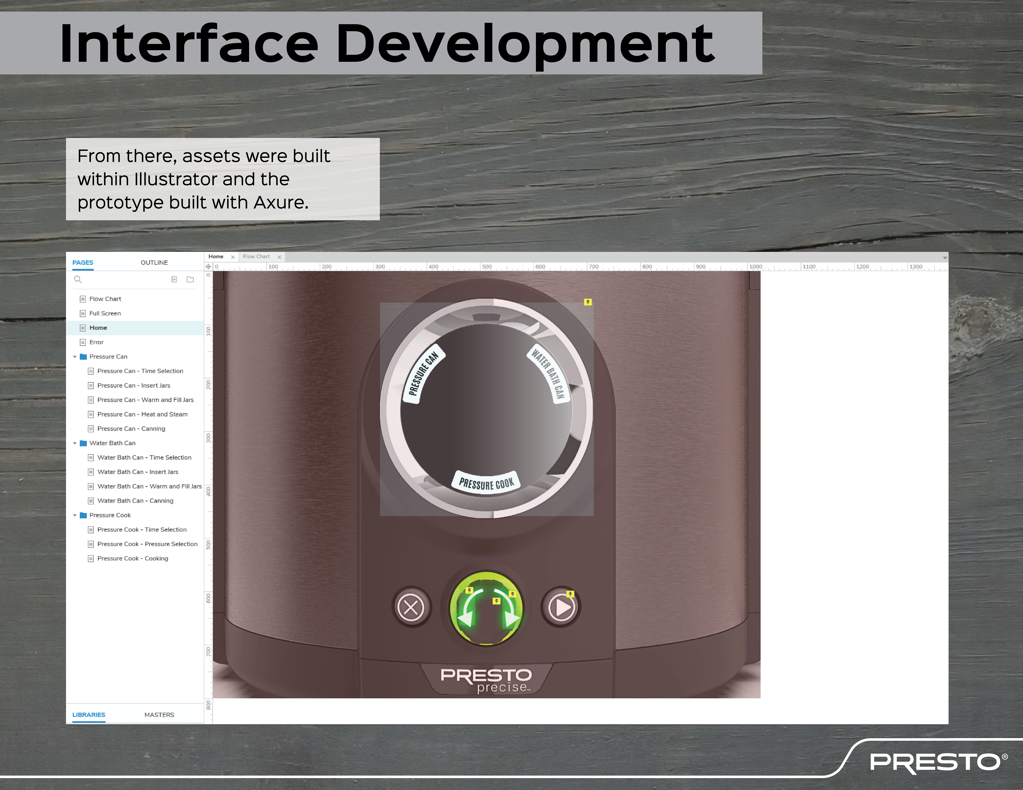Open Water Bath Can - Warm and Fill Jars
This screenshot has height=790, width=1023.
pyautogui.click(x=149, y=486)
